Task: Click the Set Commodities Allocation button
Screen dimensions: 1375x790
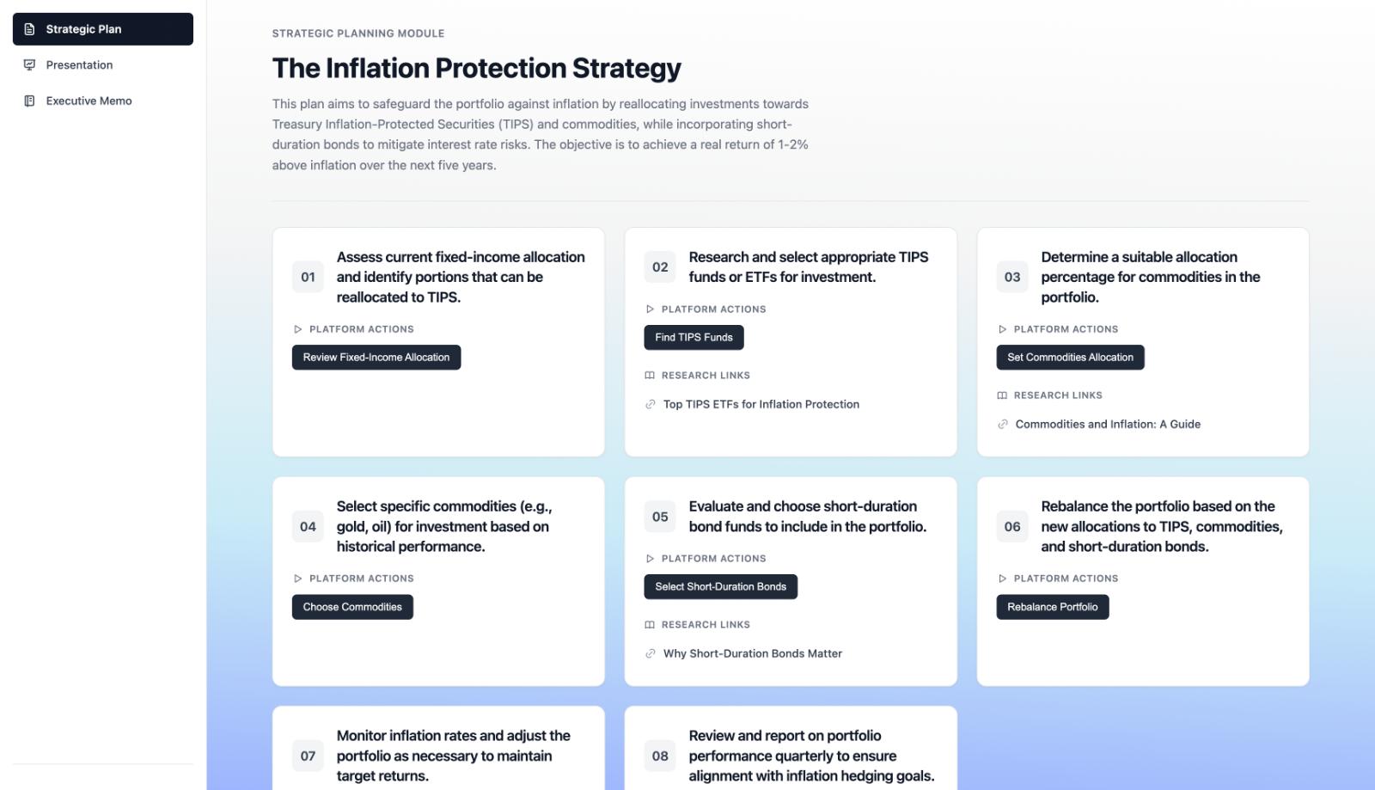Action: [x=1070, y=358]
